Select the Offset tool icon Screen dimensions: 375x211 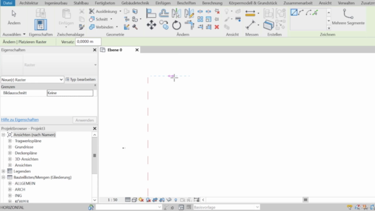[164, 13]
